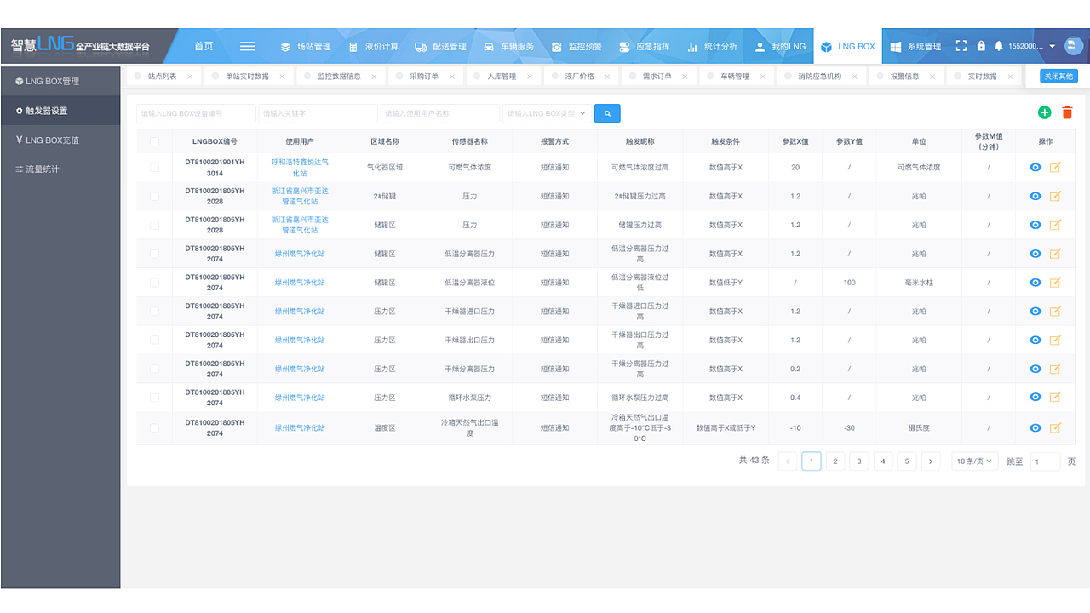The image size is (1090, 613).
Task: Open the 液价计算 top menu
Action: pyautogui.click(x=373, y=46)
